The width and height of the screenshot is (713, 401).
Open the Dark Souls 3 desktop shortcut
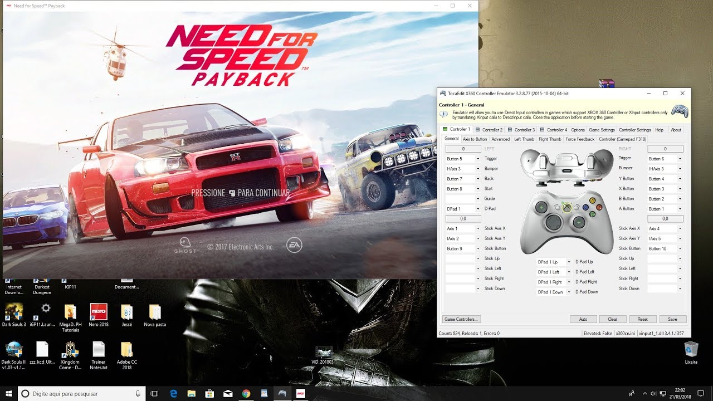pyautogui.click(x=14, y=315)
